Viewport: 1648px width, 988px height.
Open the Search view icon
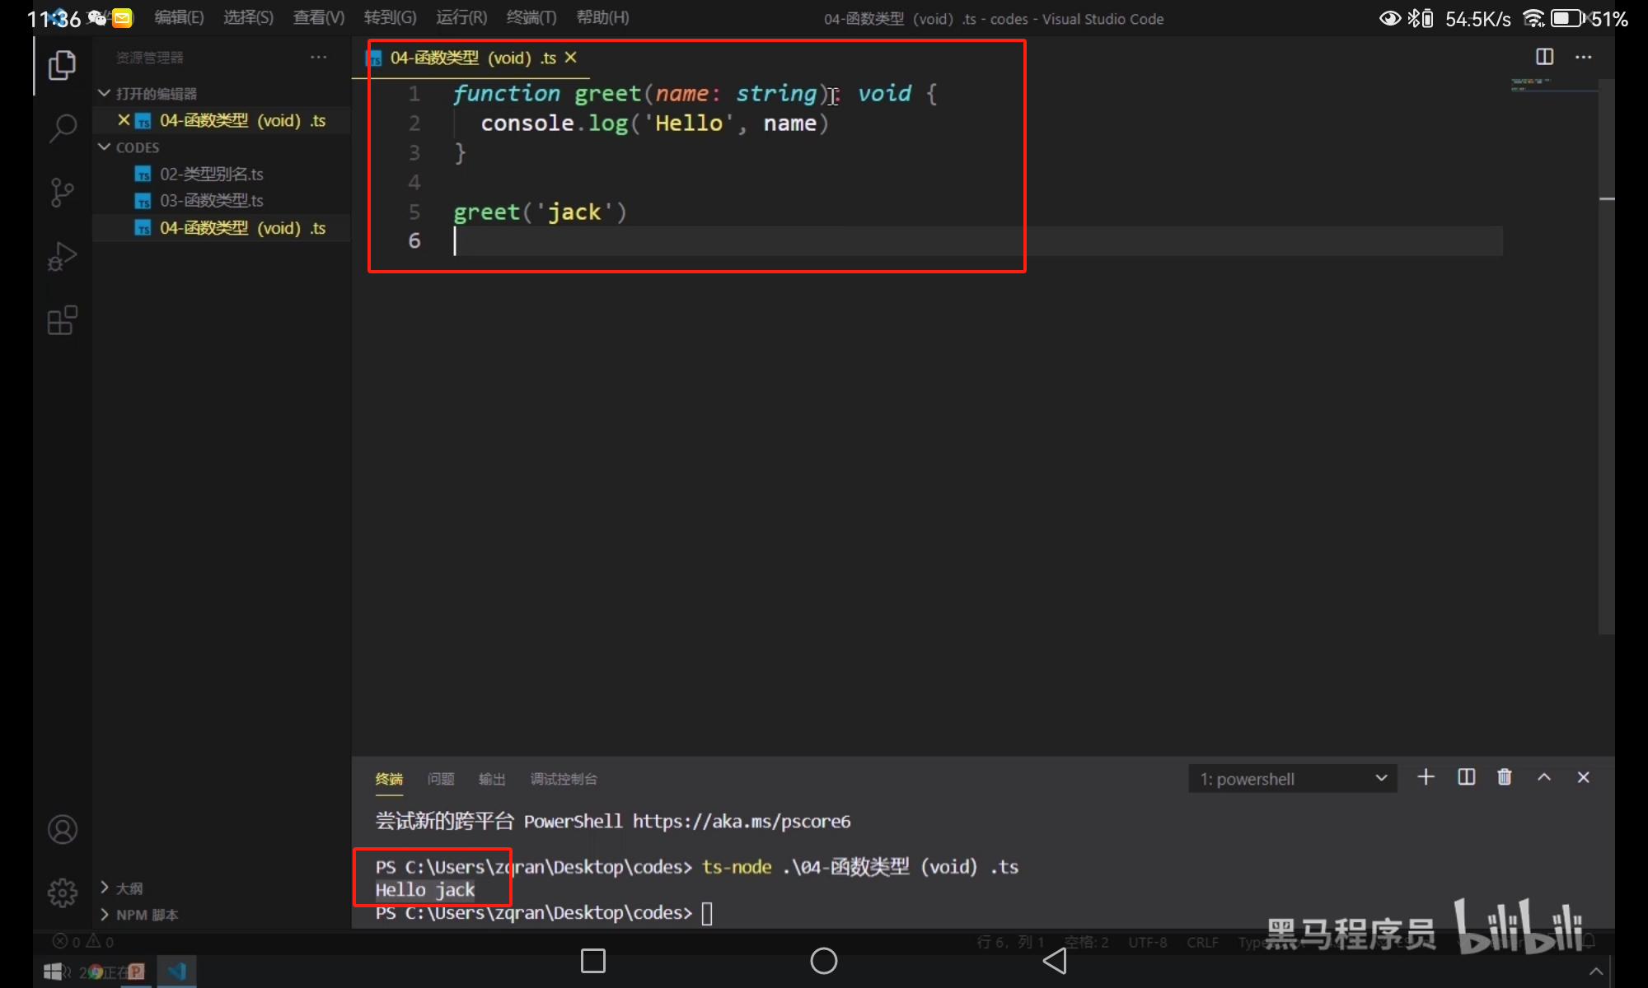[62, 128]
